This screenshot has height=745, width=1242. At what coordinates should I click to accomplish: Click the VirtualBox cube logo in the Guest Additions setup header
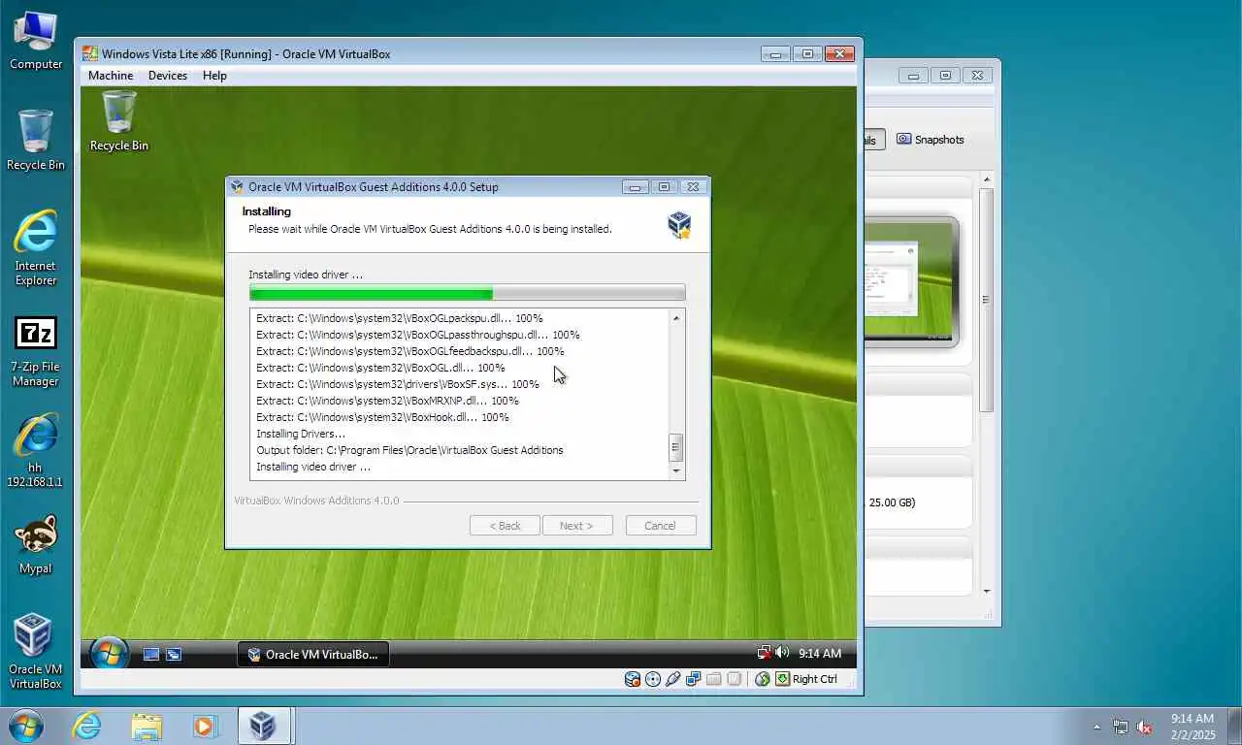click(x=679, y=225)
